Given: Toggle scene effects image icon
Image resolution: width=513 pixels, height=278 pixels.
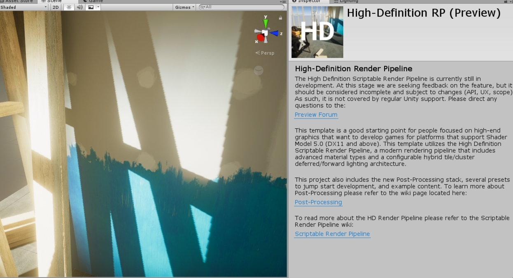Looking at the screenshot, I should (91, 7).
